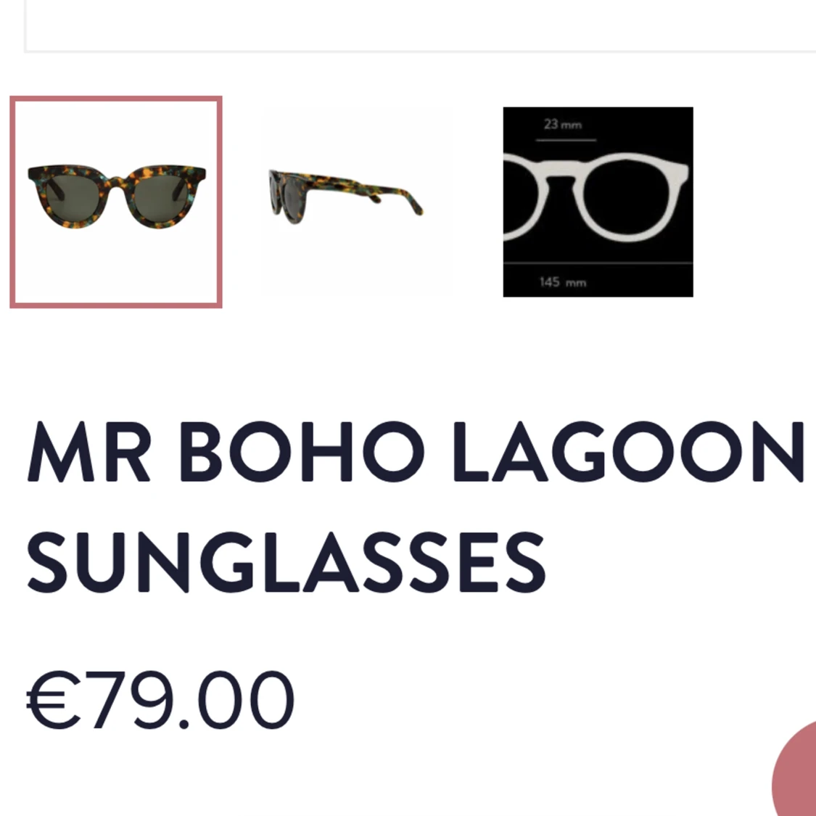
Task: Click the pink border of selected thumbnail
Action: 116,99
